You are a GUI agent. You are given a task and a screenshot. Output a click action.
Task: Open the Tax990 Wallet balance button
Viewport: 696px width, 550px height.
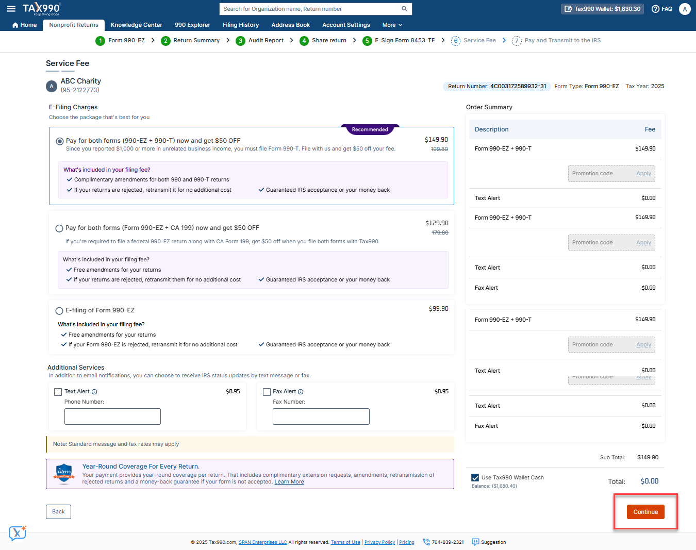602,9
